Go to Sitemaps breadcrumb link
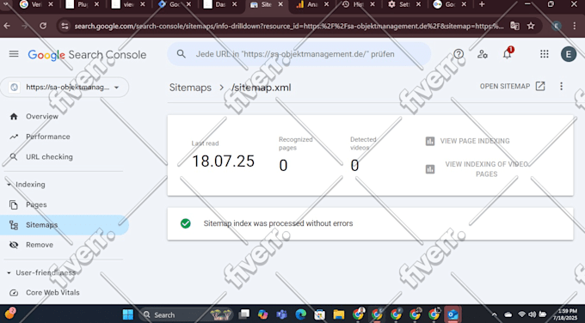 point(190,88)
